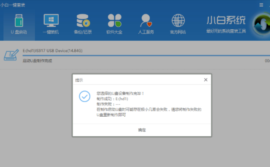The image size is (270, 167).
Task: Click the 启动U盘制作完成 status text
Action: tap(37, 61)
